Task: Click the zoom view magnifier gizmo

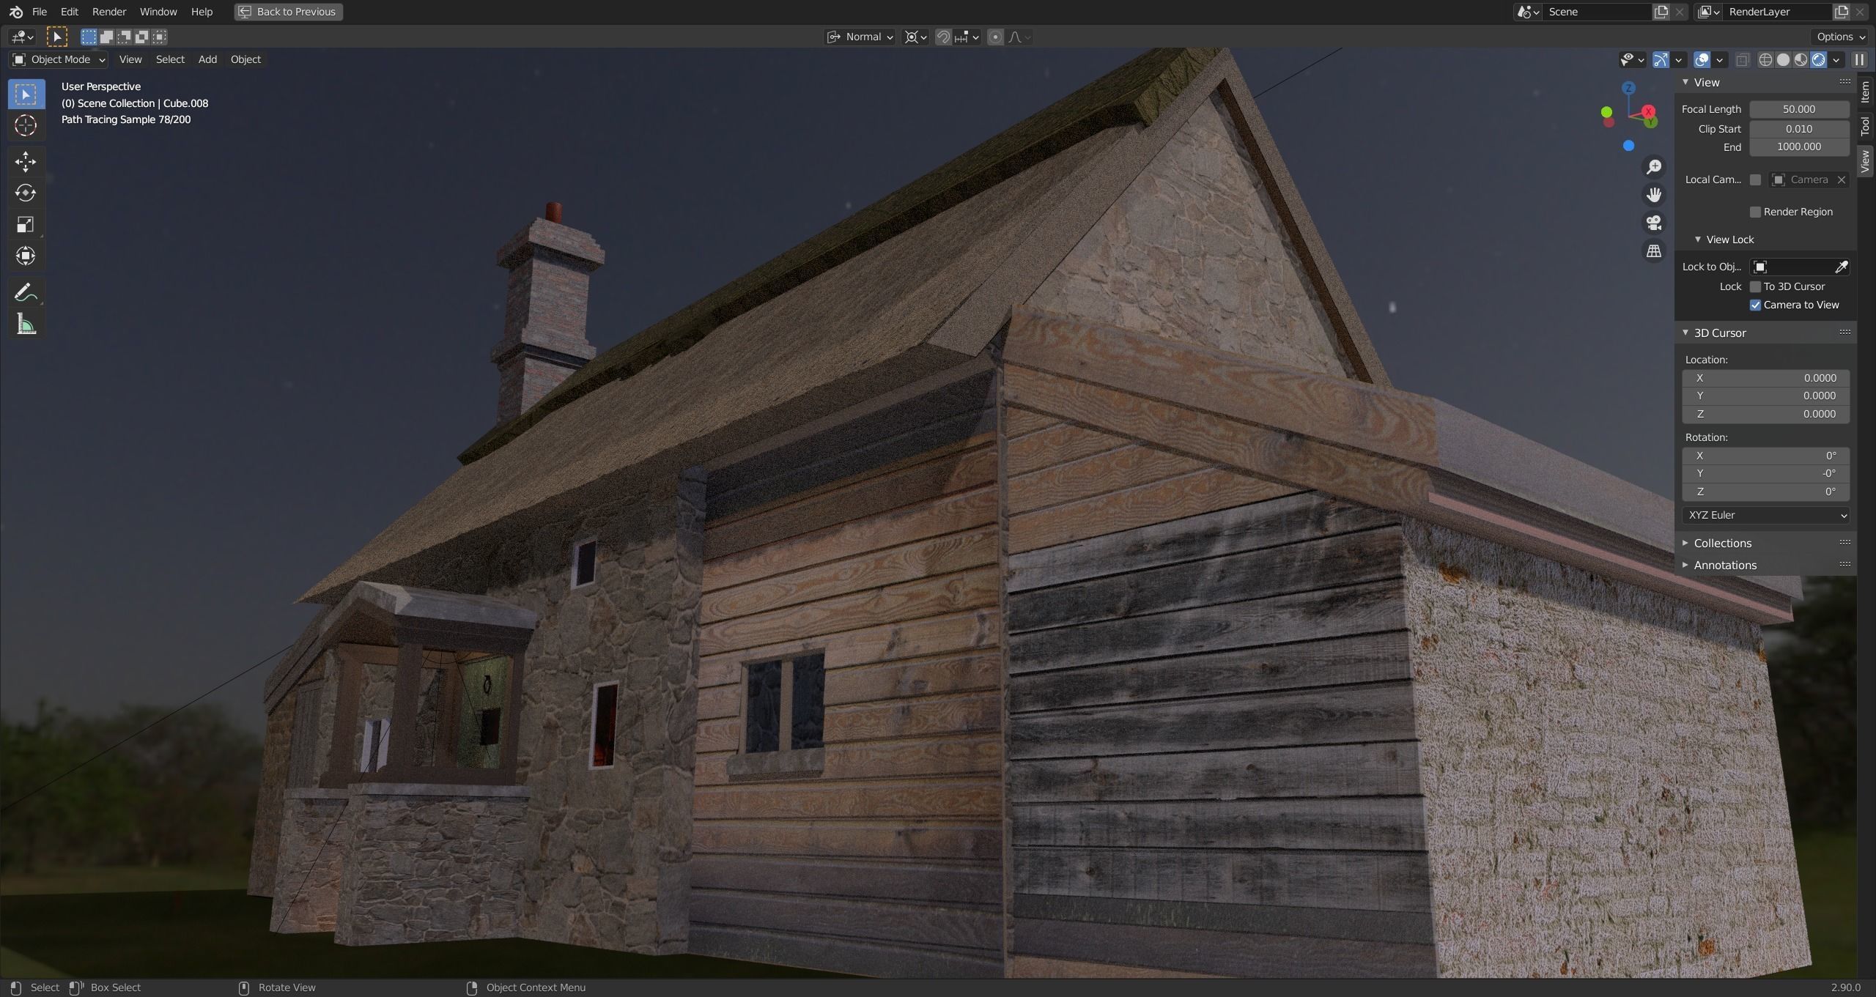Action: [x=1654, y=167]
